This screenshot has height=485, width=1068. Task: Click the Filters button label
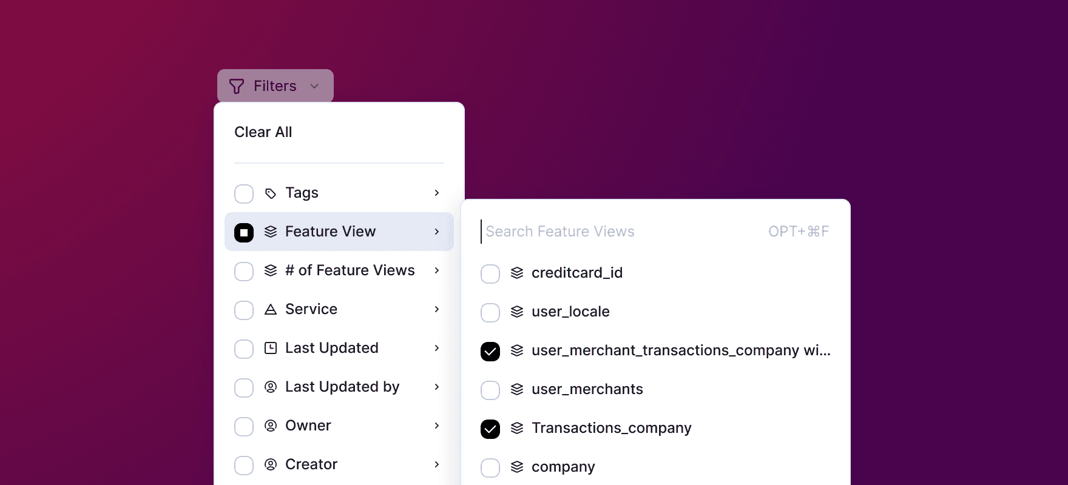(275, 86)
